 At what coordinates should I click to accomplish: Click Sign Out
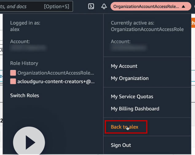pos(121,145)
